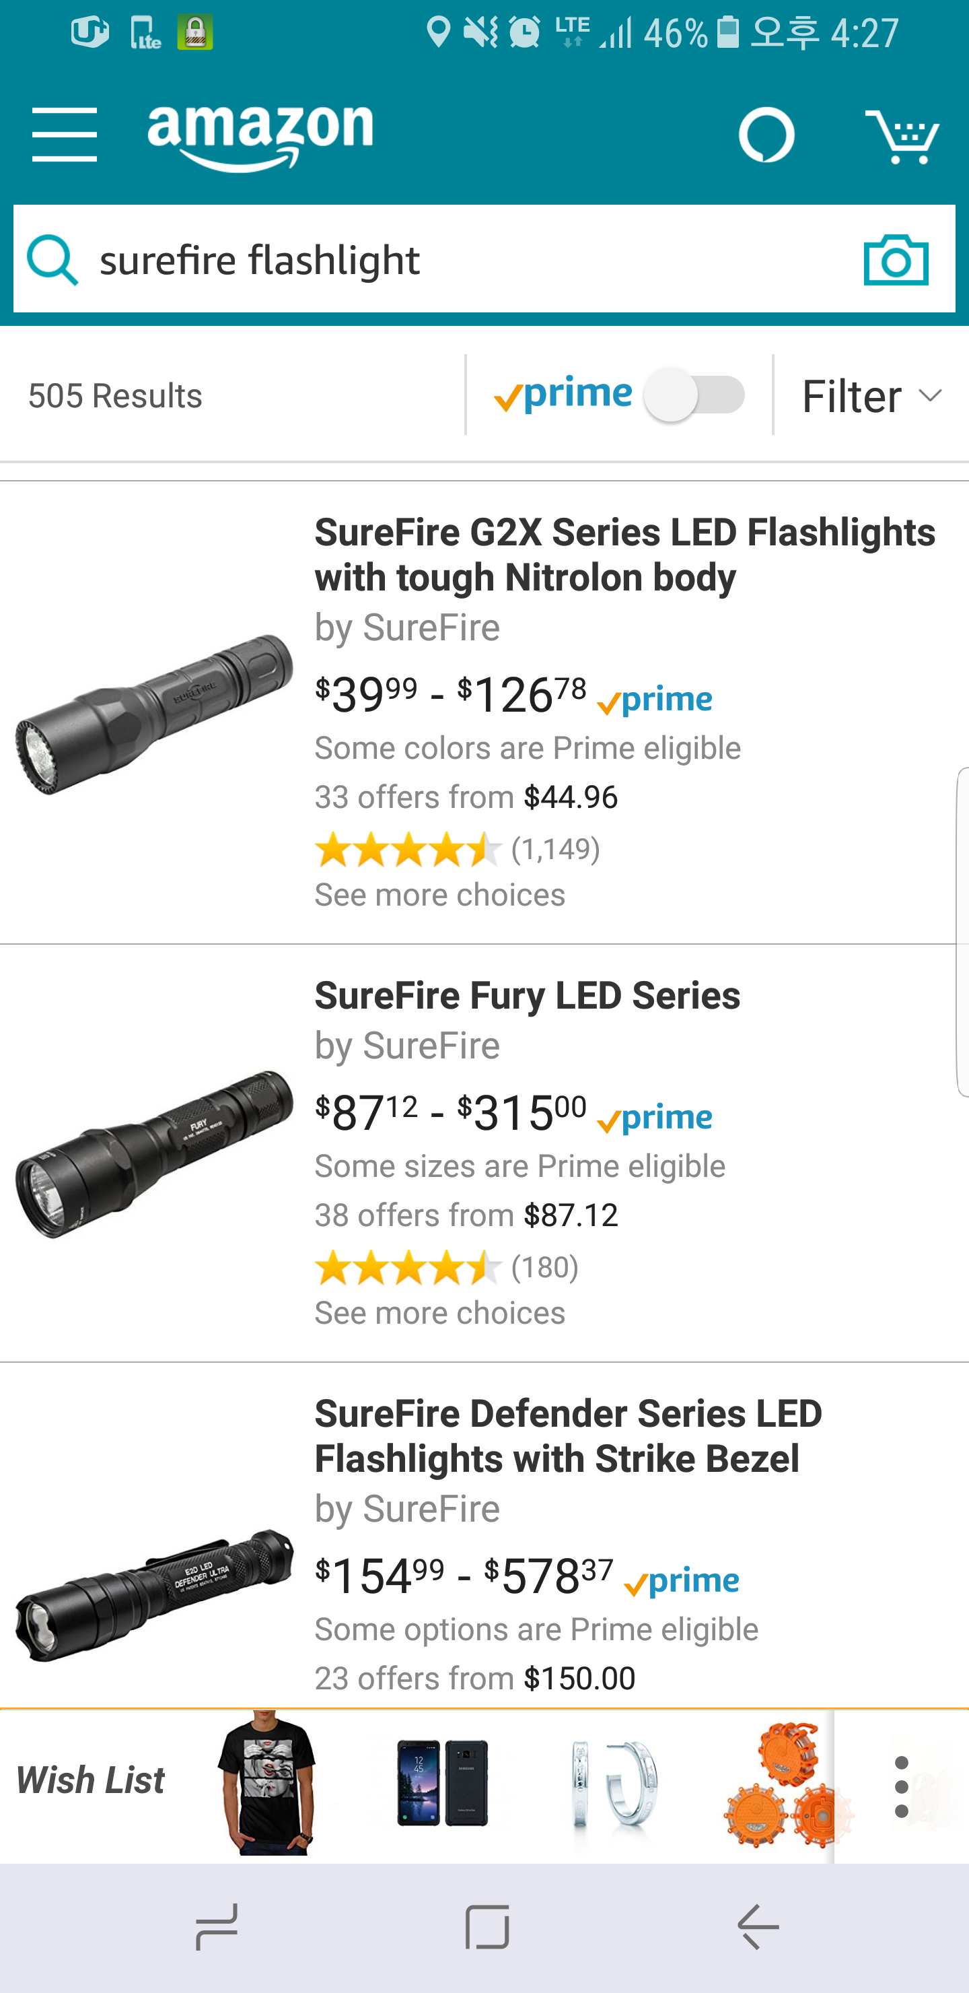Viewport: 969px width, 1993px height.
Task: See more choices for Fury LED Series
Action: coord(439,1313)
